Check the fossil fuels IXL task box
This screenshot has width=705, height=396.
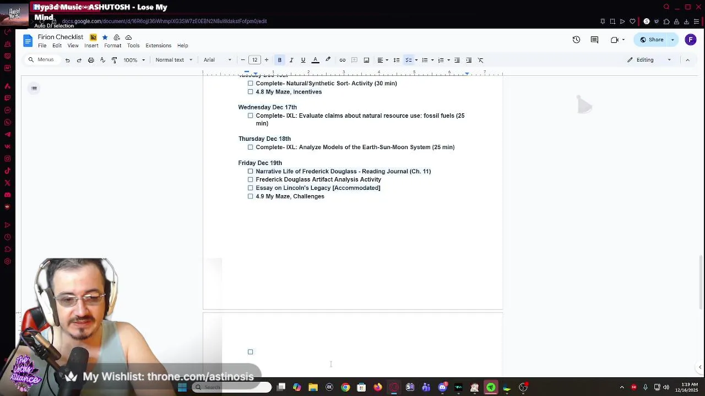pyautogui.click(x=250, y=116)
